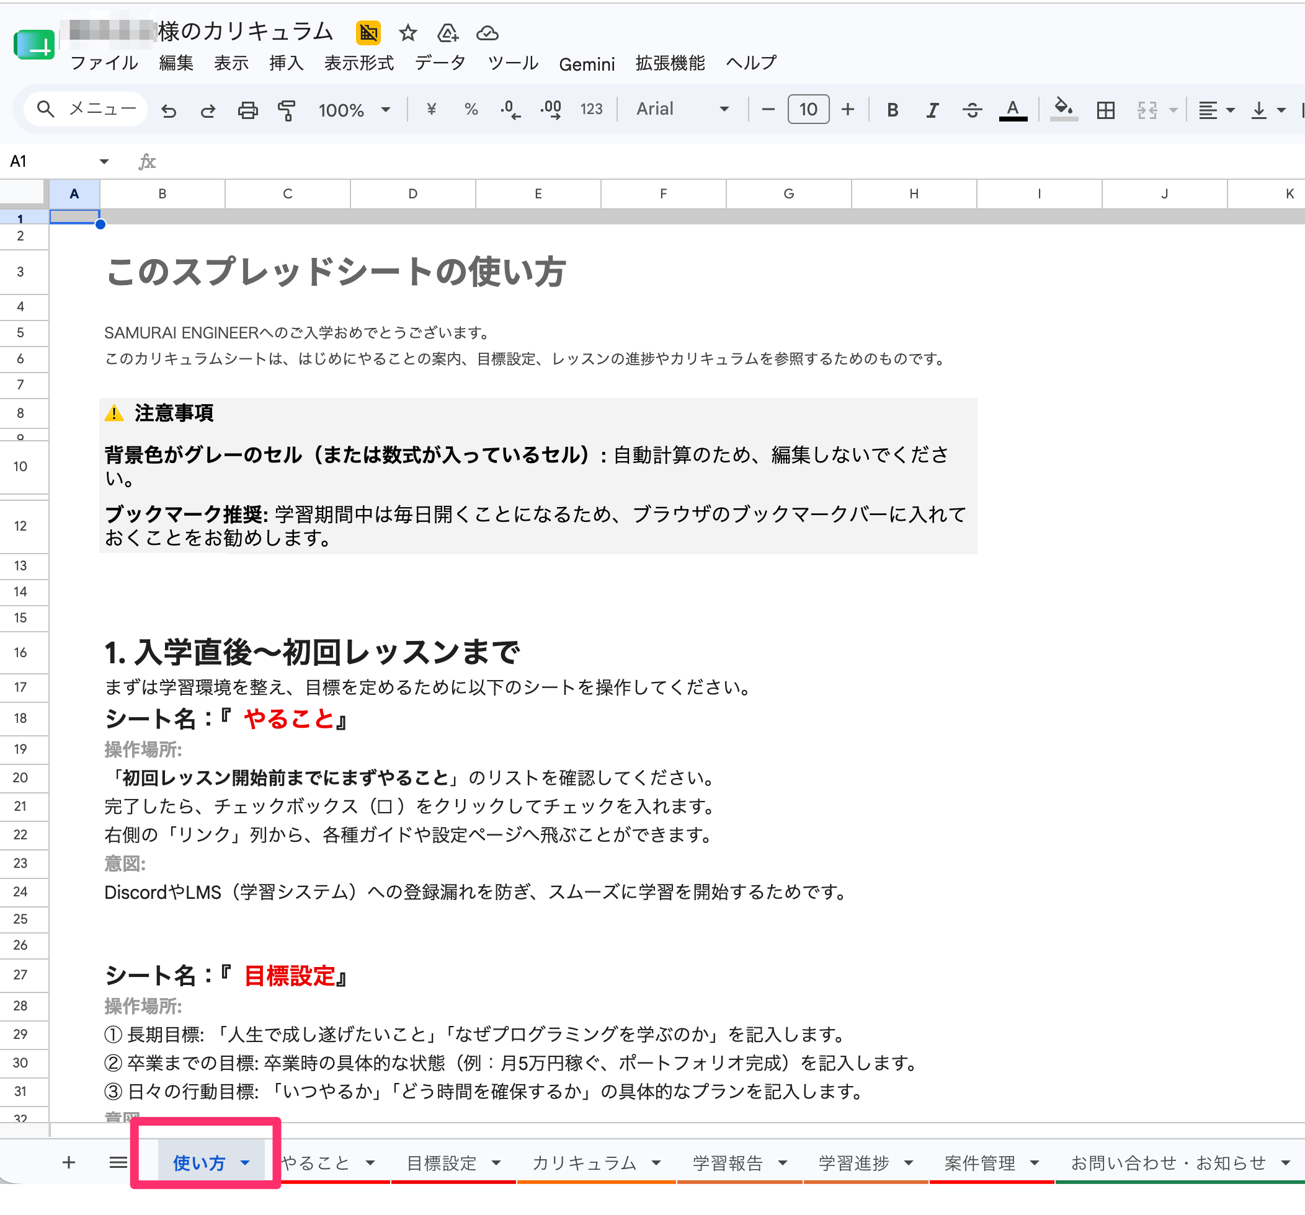This screenshot has height=1215, width=1305.
Task: Switch to the やること sheet tab
Action: click(316, 1163)
